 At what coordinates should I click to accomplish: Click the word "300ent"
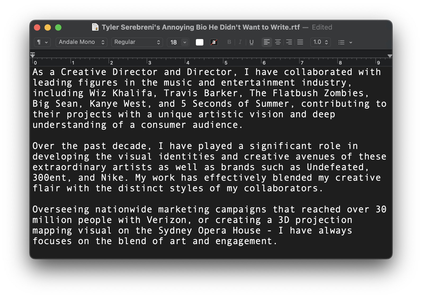50,178
